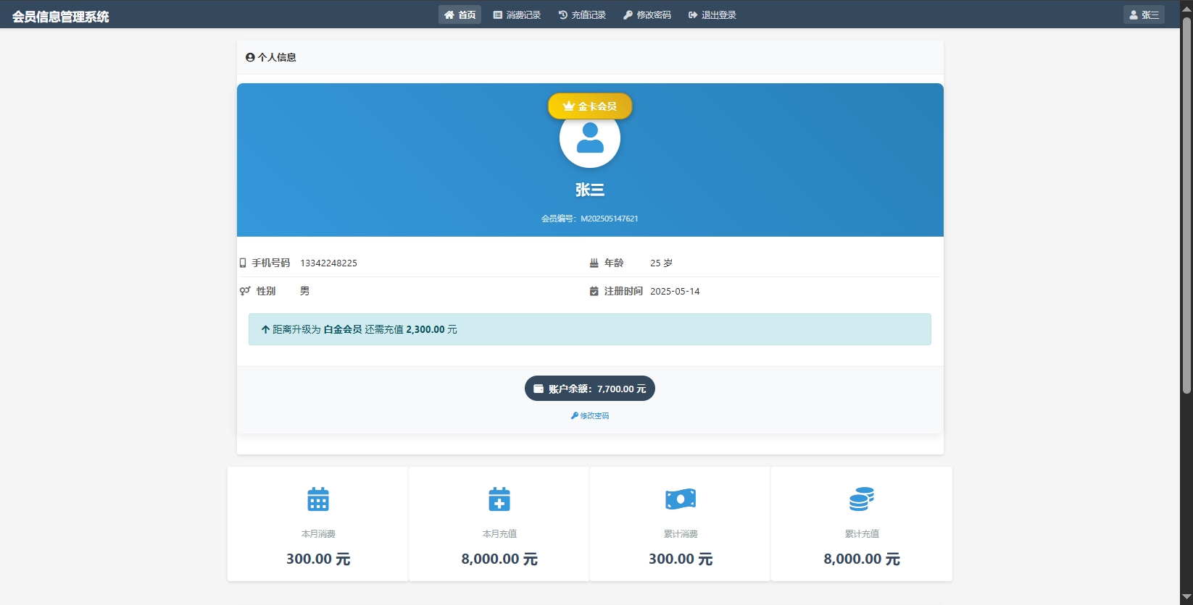This screenshot has height=605, width=1193.
Task: Click the banknote icon above 累计消费
Action: tap(681, 499)
